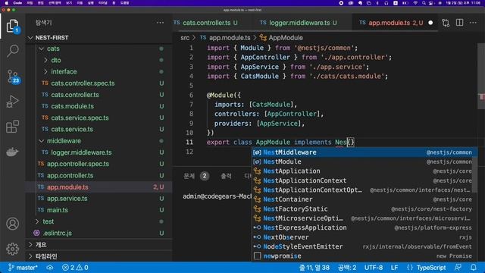This screenshot has height=273, width=485.
Task: Open the Explorer view in activity bar
Action: pos(12,26)
